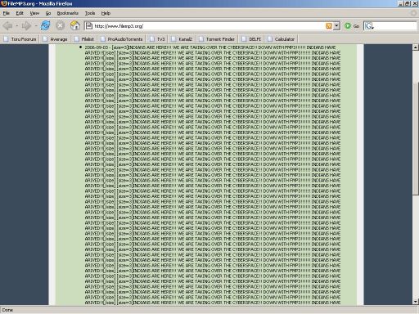Viewport: 419px width, 314px height.
Task: Open the Home page icon
Action: pos(75,25)
